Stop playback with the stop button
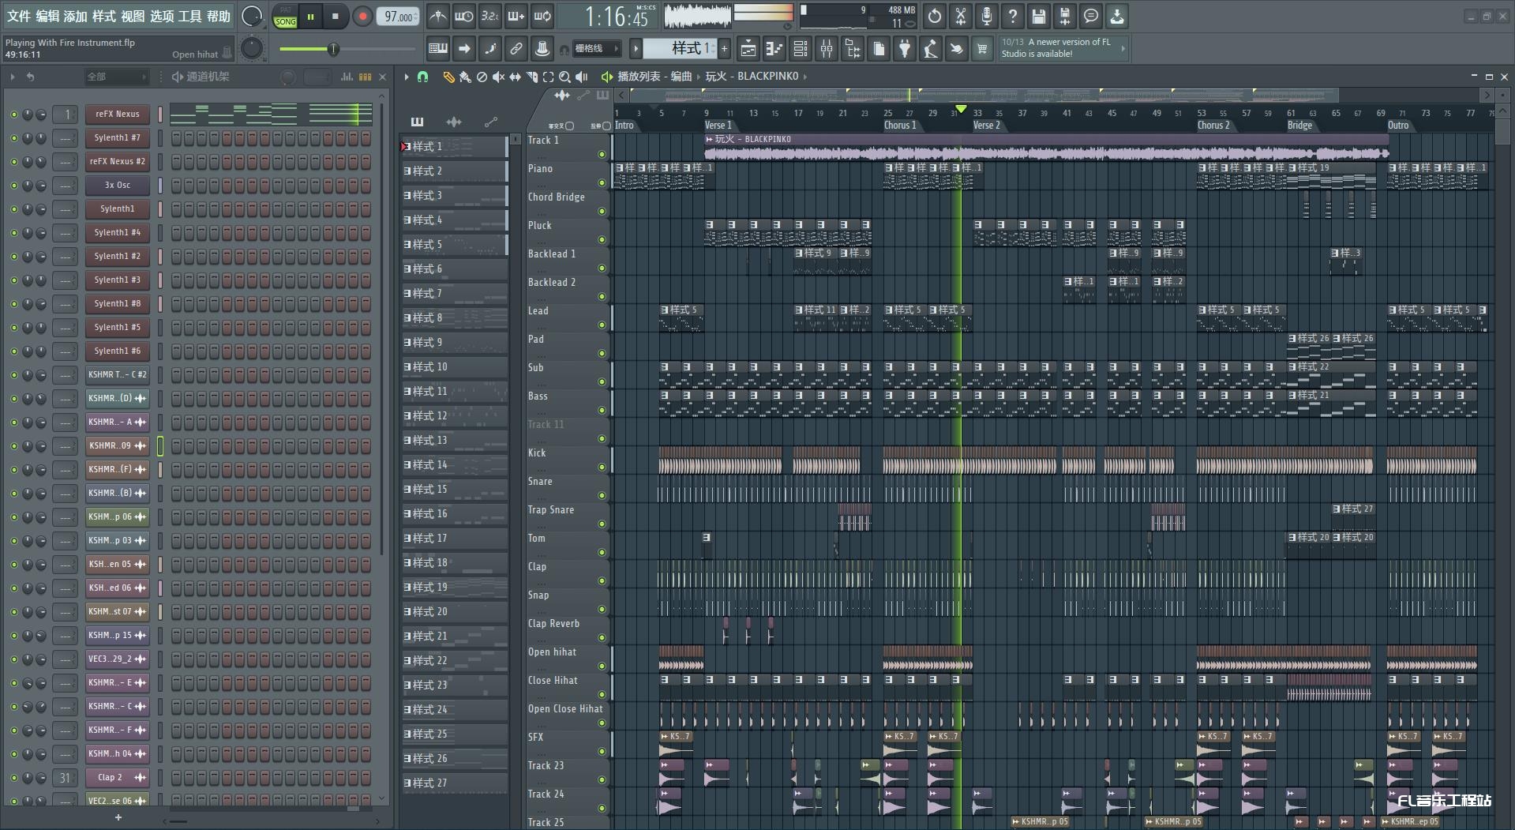Viewport: 1515px width, 830px height. pos(335,16)
